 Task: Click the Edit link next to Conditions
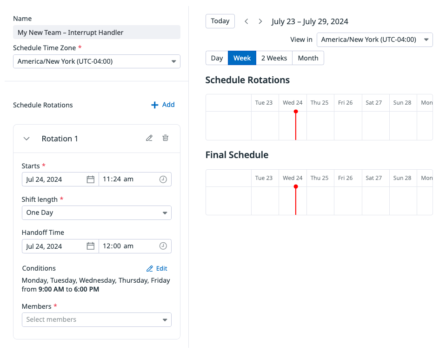pyautogui.click(x=157, y=268)
